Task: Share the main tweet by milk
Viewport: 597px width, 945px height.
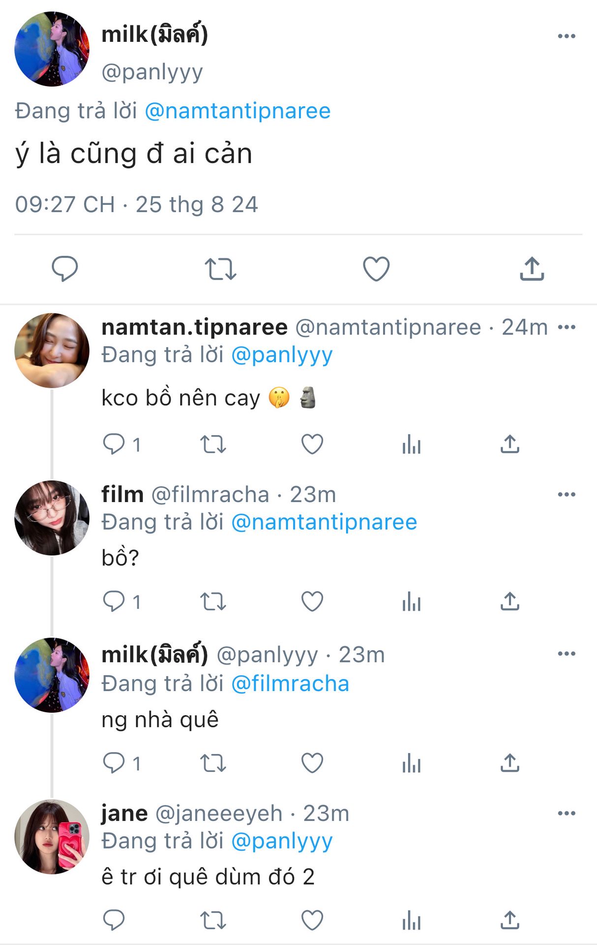Action: coord(532,269)
